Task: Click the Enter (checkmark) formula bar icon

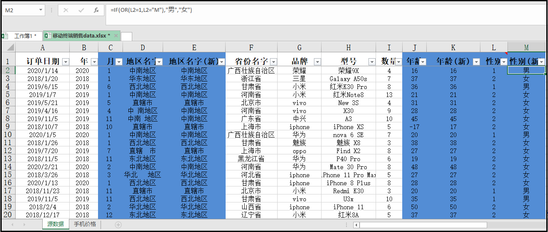Action: click(x=81, y=10)
